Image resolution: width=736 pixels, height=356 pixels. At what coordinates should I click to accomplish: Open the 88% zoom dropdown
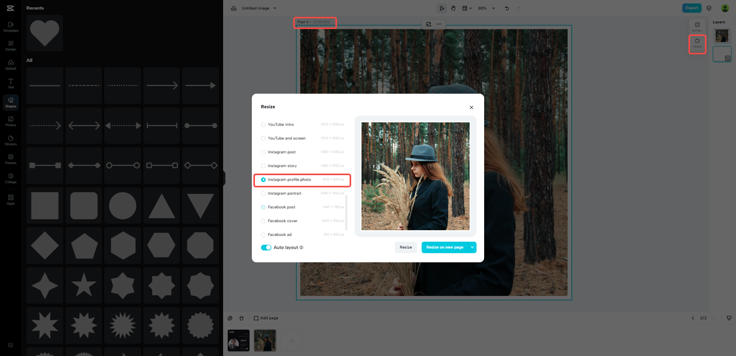point(486,8)
